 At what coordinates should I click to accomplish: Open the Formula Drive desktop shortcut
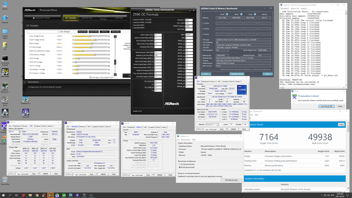pyautogui.click(x=5, y=101)
